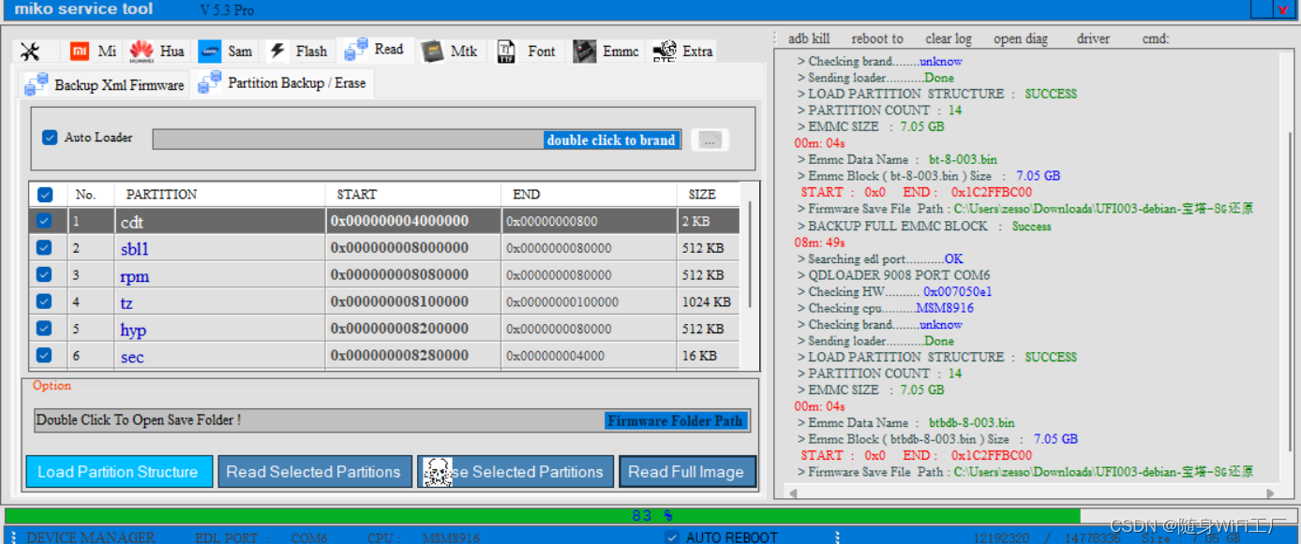Click the SIZE column header
1301x544 pixels.
click(708, 195)
